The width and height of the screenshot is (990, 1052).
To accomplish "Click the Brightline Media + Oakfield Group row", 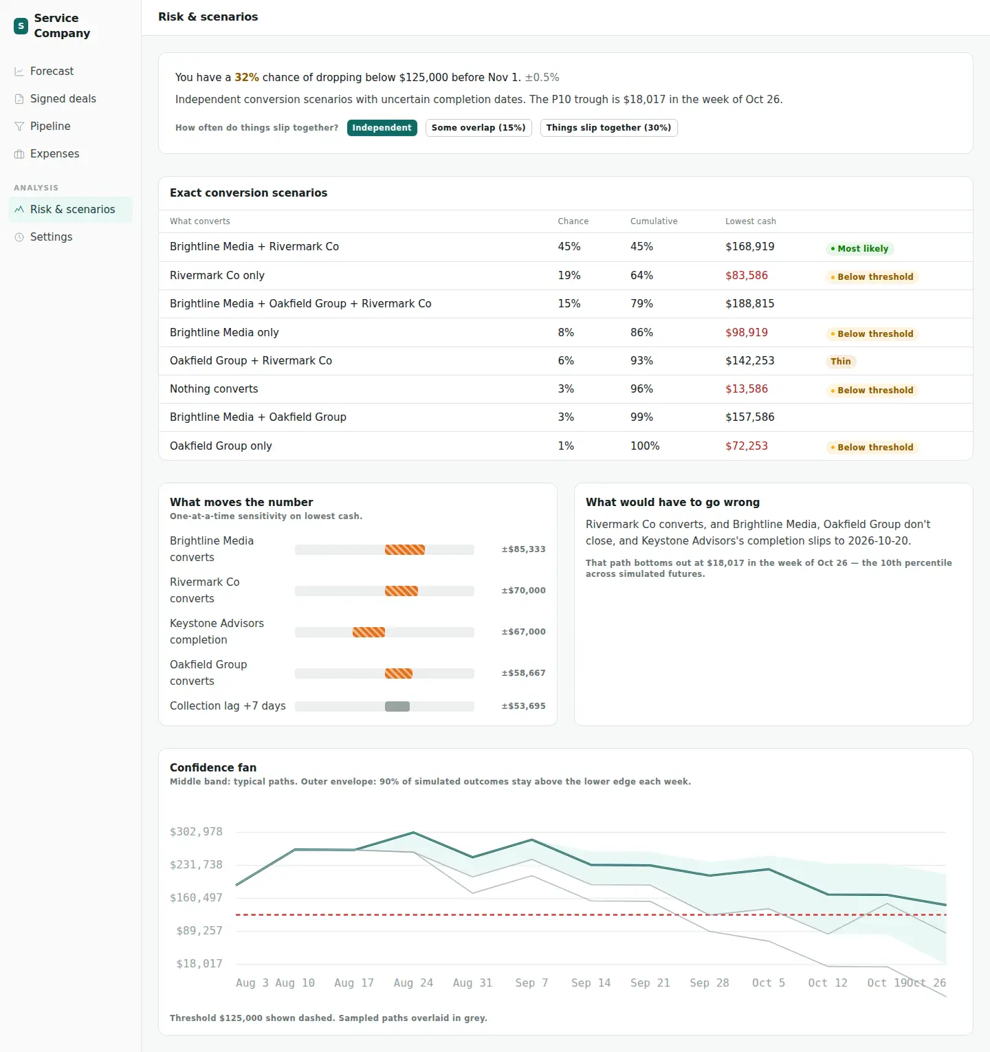I will tap(566, 417).
